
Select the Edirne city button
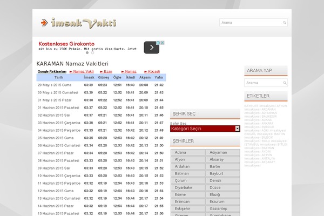[x=188, y=195]
